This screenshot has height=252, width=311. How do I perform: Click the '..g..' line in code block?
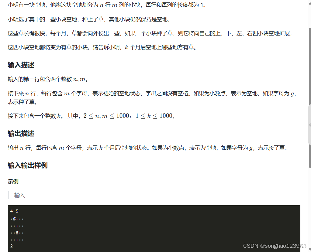[x=17, y=232]
